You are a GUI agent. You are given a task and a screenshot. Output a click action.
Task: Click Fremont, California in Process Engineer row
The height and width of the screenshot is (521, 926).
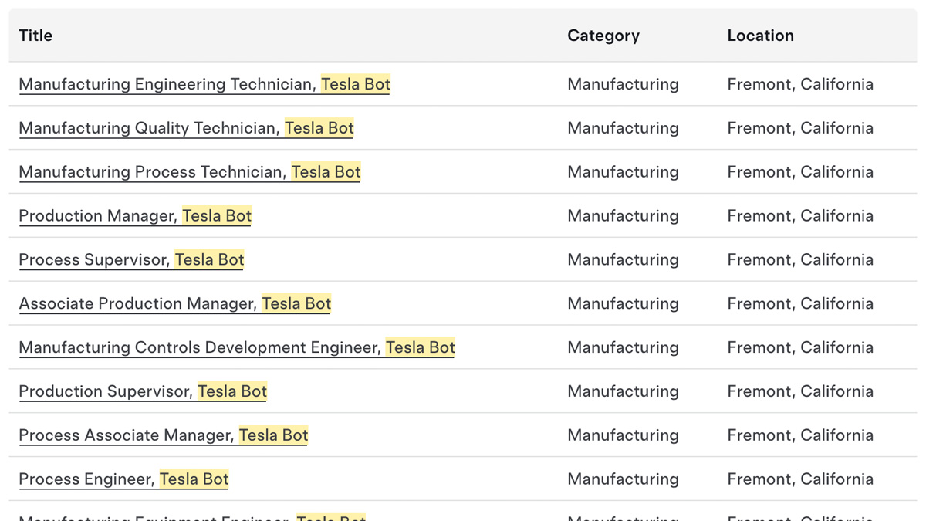(x=800, y=479)
